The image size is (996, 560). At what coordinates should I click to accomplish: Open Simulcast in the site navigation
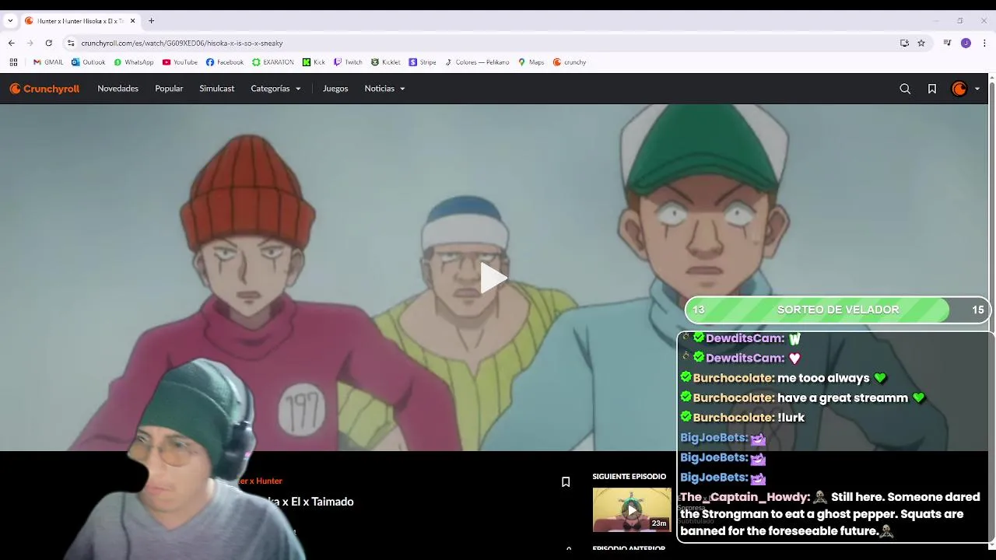coord(216,89)
